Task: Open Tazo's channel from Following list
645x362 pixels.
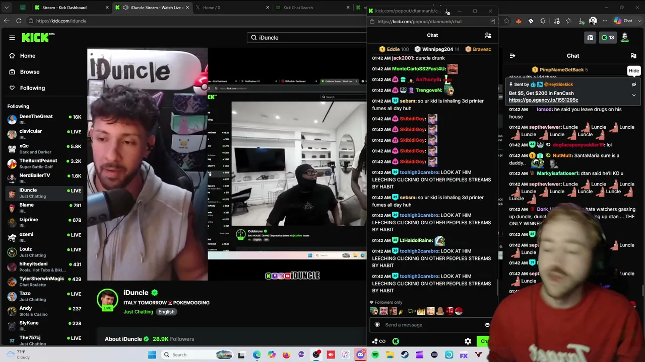Action: point(44,296)
